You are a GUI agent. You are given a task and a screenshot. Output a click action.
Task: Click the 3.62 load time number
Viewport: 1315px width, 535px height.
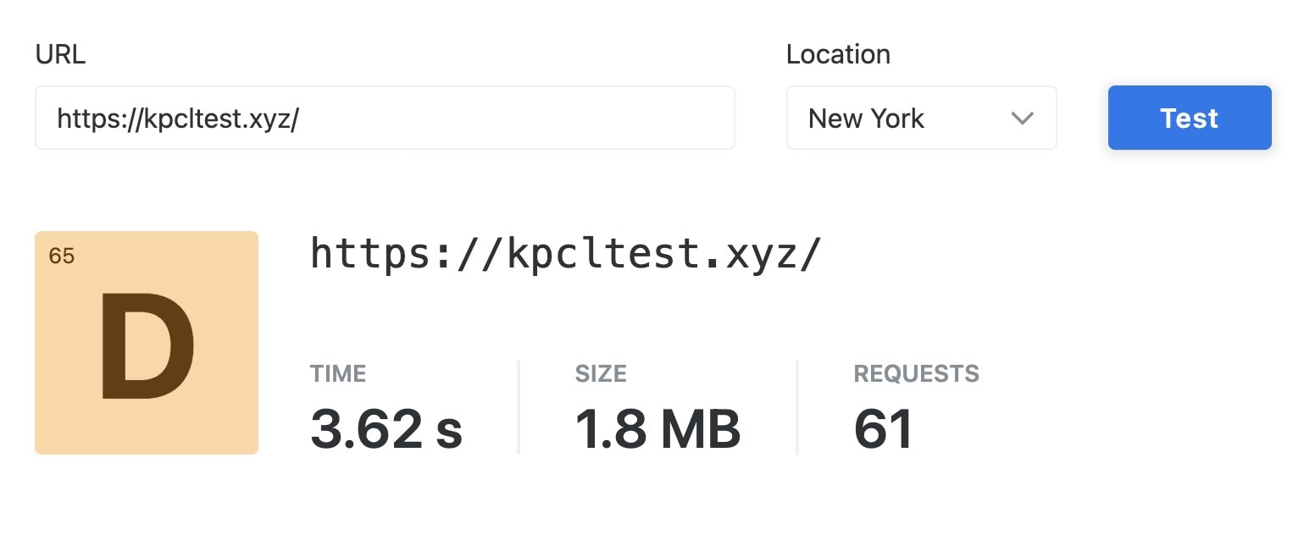tap(365, 428)
